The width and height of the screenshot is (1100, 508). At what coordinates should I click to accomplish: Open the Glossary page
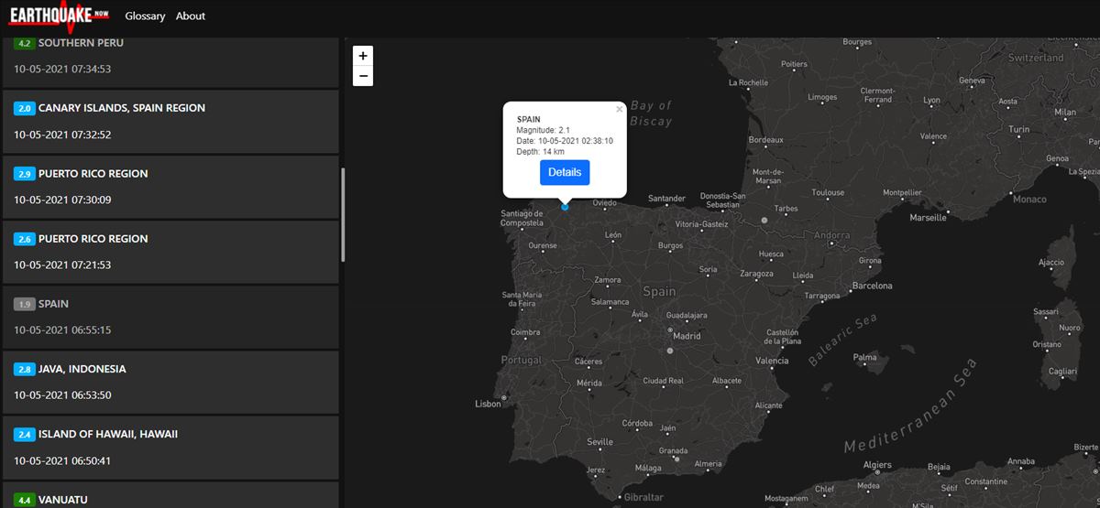145,16
